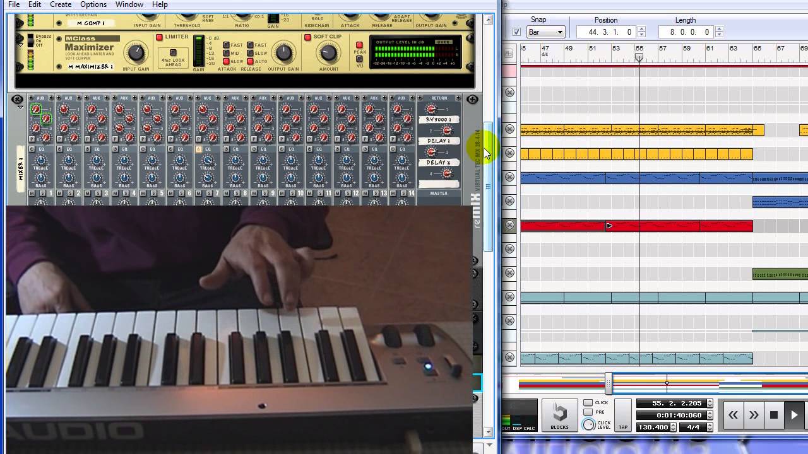Mute mixer channel 7
This screenshot has width=808, height=454.
(x=199, y=194)
